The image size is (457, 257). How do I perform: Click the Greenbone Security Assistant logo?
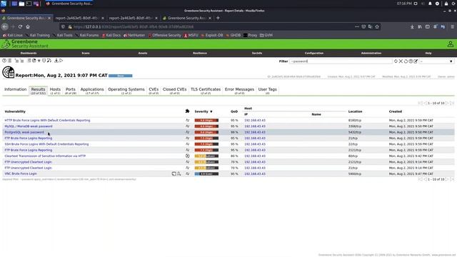(x=26, y=44)
